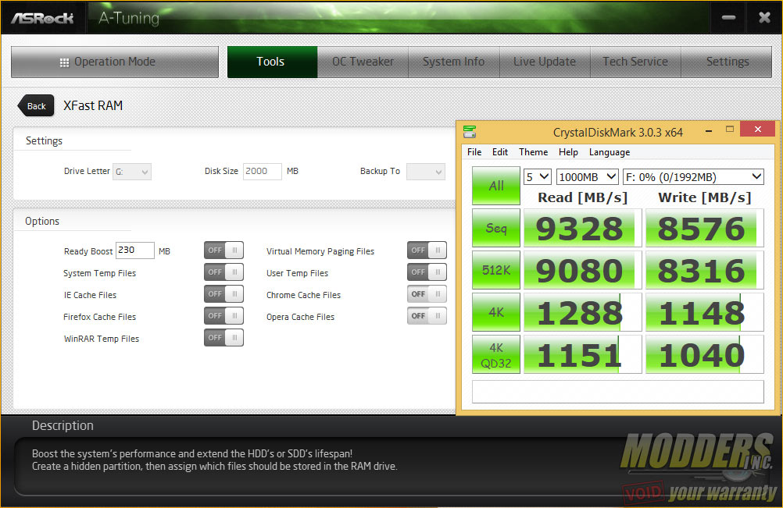Viewport: 783px width, 508px height.
Task: Click the Description panel heading
Action: [x=63, y=425]
